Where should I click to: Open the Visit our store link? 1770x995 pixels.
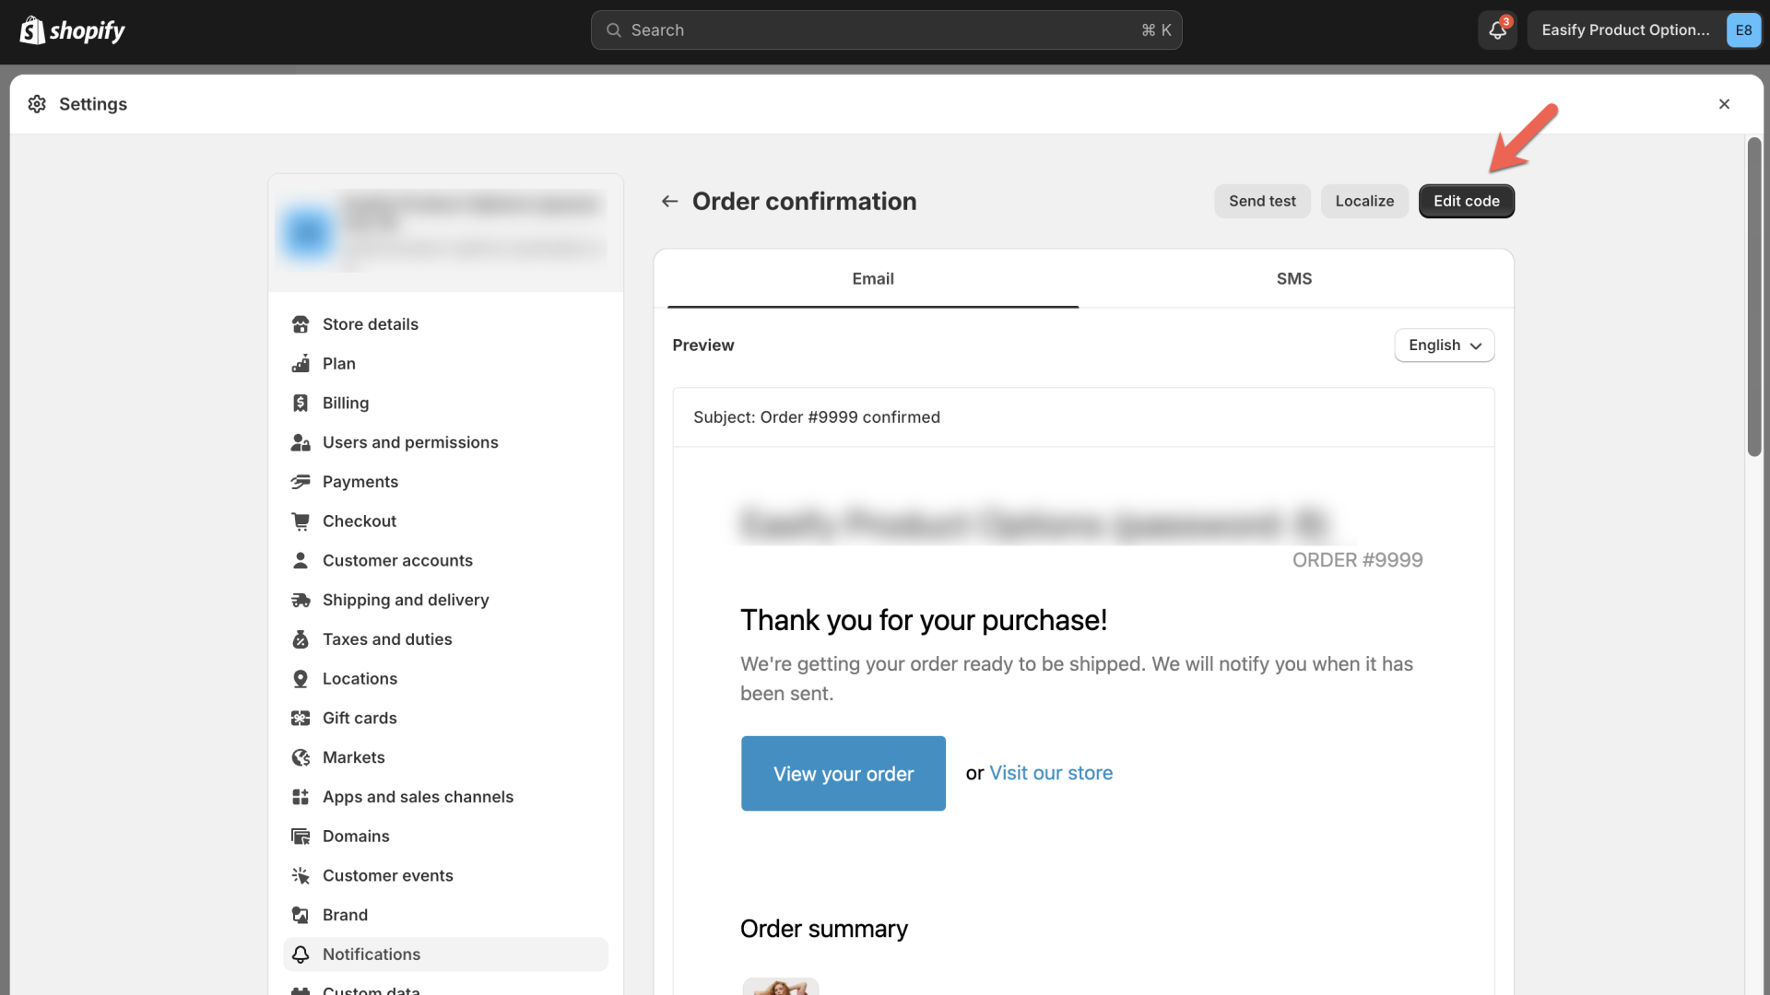point(1051,773)
